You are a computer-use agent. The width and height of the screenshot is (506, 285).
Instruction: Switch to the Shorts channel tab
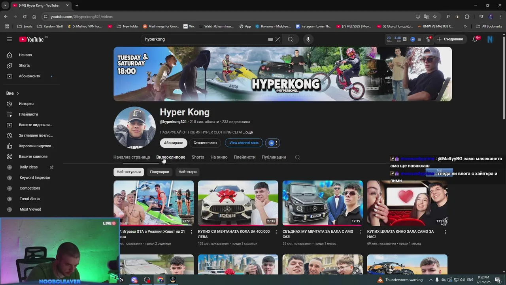click(x=198, y=157)
